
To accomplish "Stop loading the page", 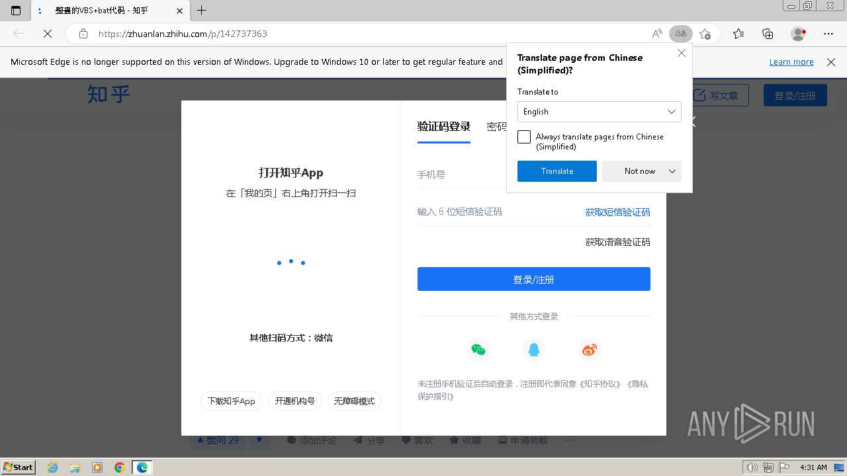I will tap(48, 34).
